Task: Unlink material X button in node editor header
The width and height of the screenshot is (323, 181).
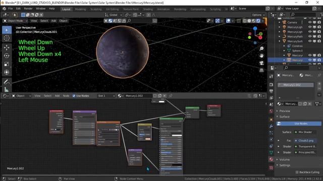Action: [x=165, y=96]
